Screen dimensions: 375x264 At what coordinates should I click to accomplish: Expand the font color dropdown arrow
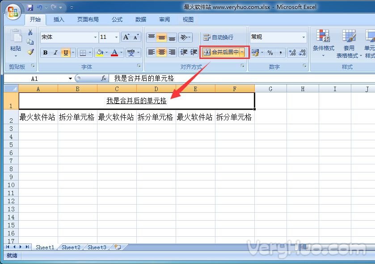pos(121,53)
